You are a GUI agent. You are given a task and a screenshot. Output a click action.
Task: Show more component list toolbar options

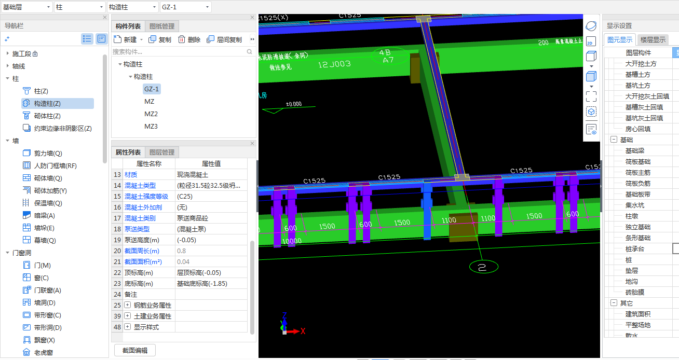(x=252, y=39)
